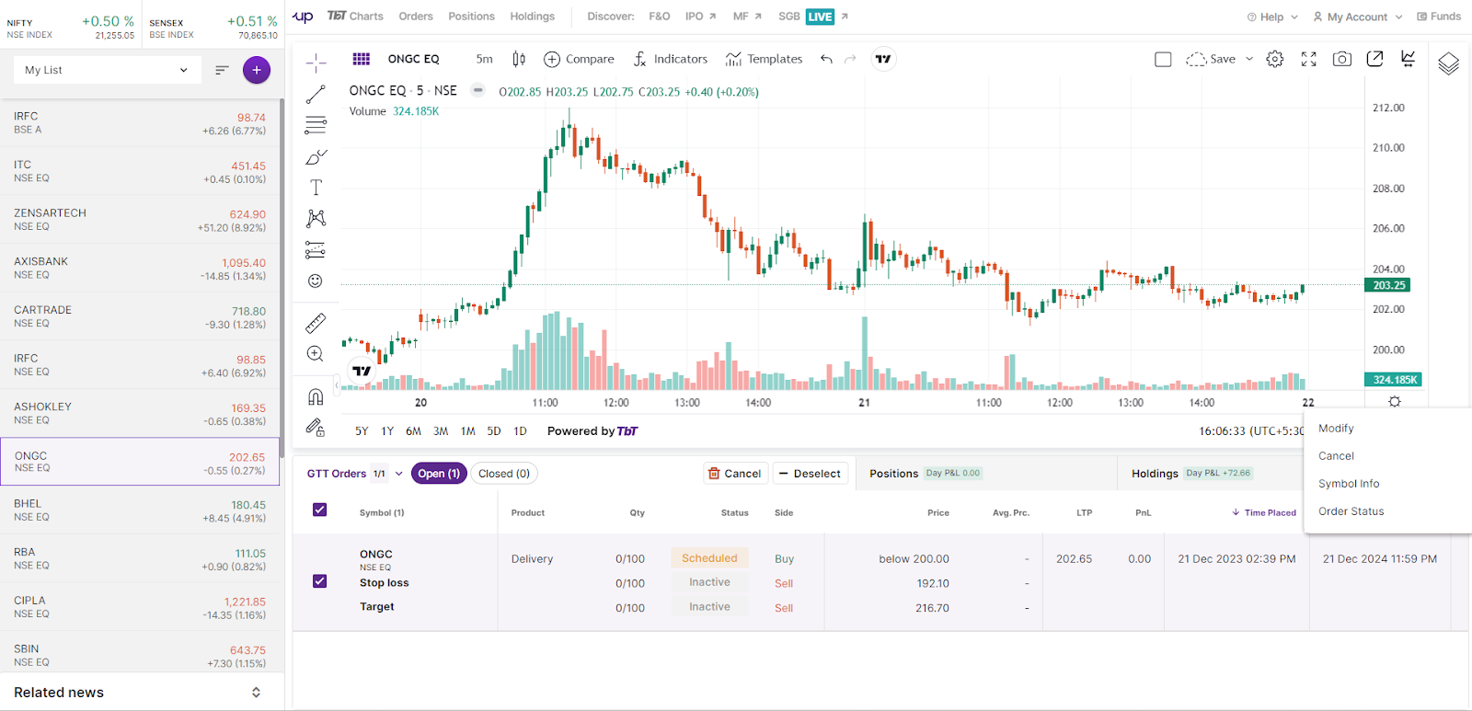This screenshot has height=711, width=1472.
Task: Switch chart to fullscreen mode
Action: click(x=1309, y=59)
